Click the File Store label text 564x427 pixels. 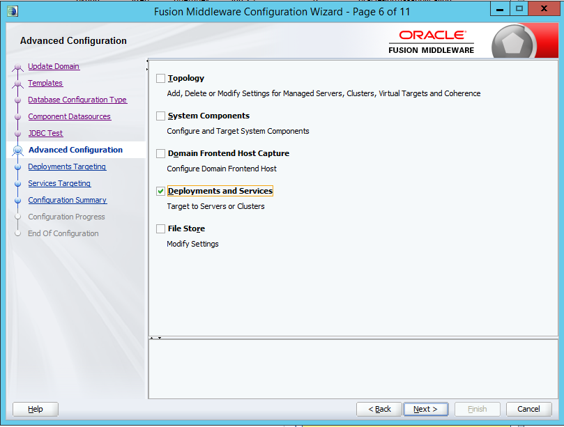186,228
